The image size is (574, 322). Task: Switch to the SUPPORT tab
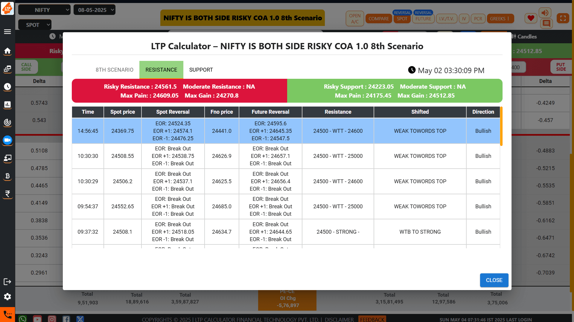point(201,70)
